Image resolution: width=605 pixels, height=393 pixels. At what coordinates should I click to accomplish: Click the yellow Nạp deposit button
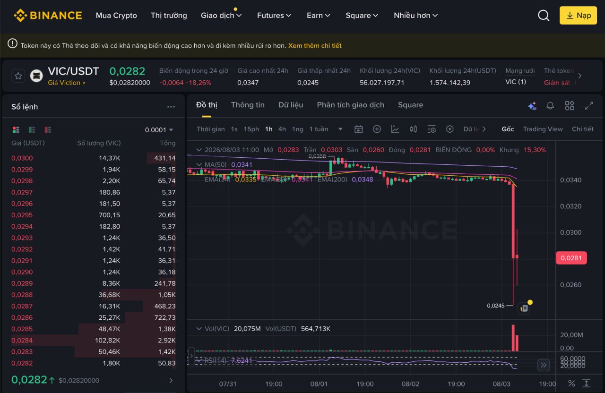coord(579,15)
